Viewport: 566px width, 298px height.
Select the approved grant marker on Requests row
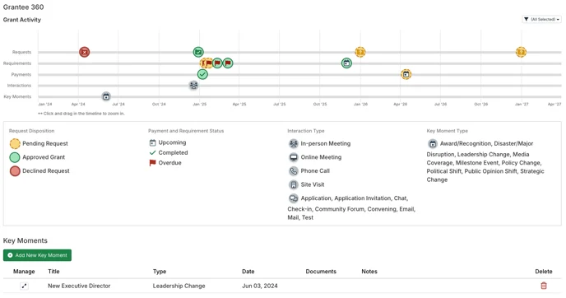coord(198,52)
